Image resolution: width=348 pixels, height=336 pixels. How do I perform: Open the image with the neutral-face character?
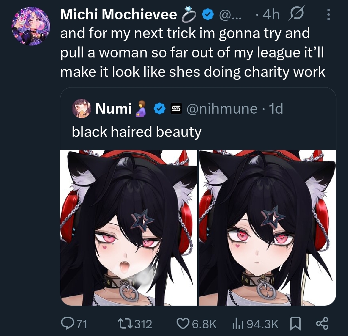[267, 228]
